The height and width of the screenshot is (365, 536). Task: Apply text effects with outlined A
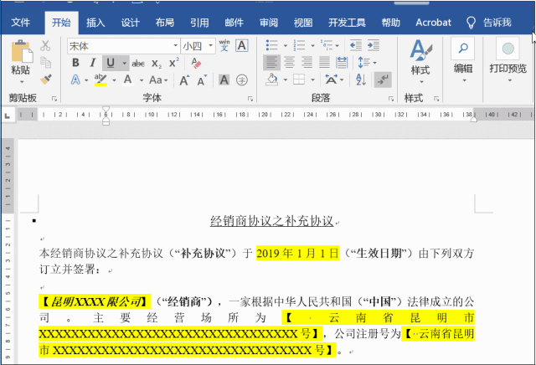tap(75, 80)
